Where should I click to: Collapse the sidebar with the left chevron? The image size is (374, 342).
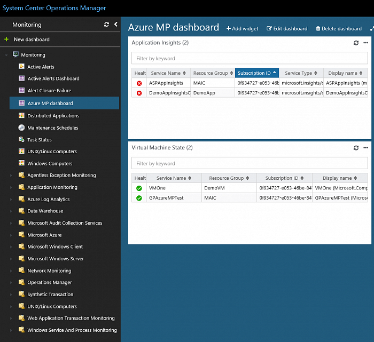(115, 25)
